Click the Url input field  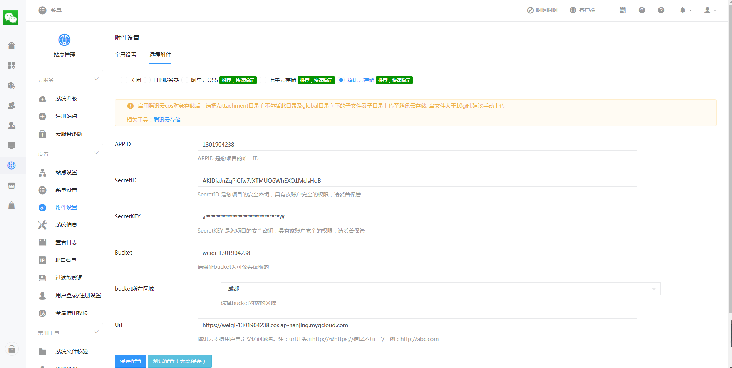(x=417, y=325)
